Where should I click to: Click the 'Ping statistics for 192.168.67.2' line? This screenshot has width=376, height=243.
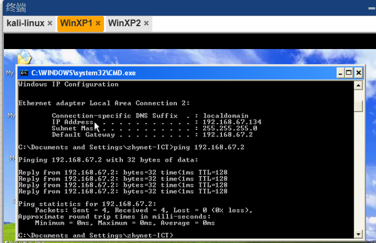[87, 204]
